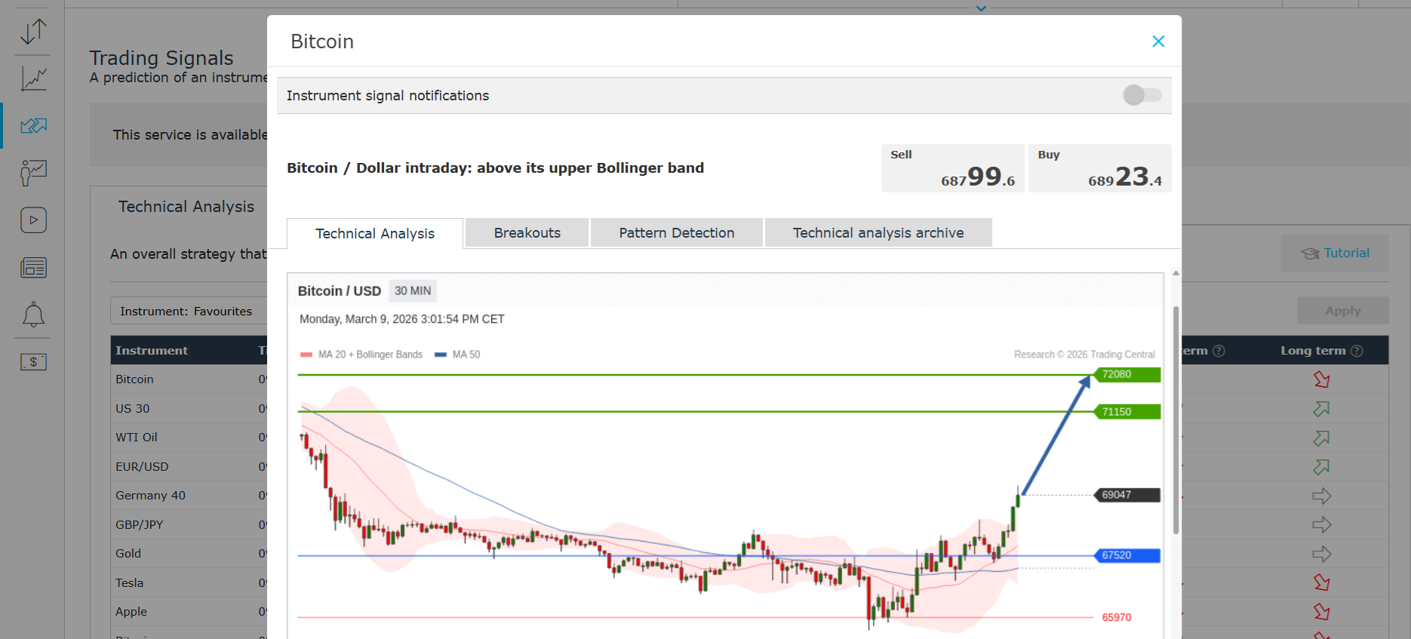Image resolution: width=1411 pixels, height=639 pixels.
Task: Toggle instrument signal notifications switch
Action: [1142, 95]
